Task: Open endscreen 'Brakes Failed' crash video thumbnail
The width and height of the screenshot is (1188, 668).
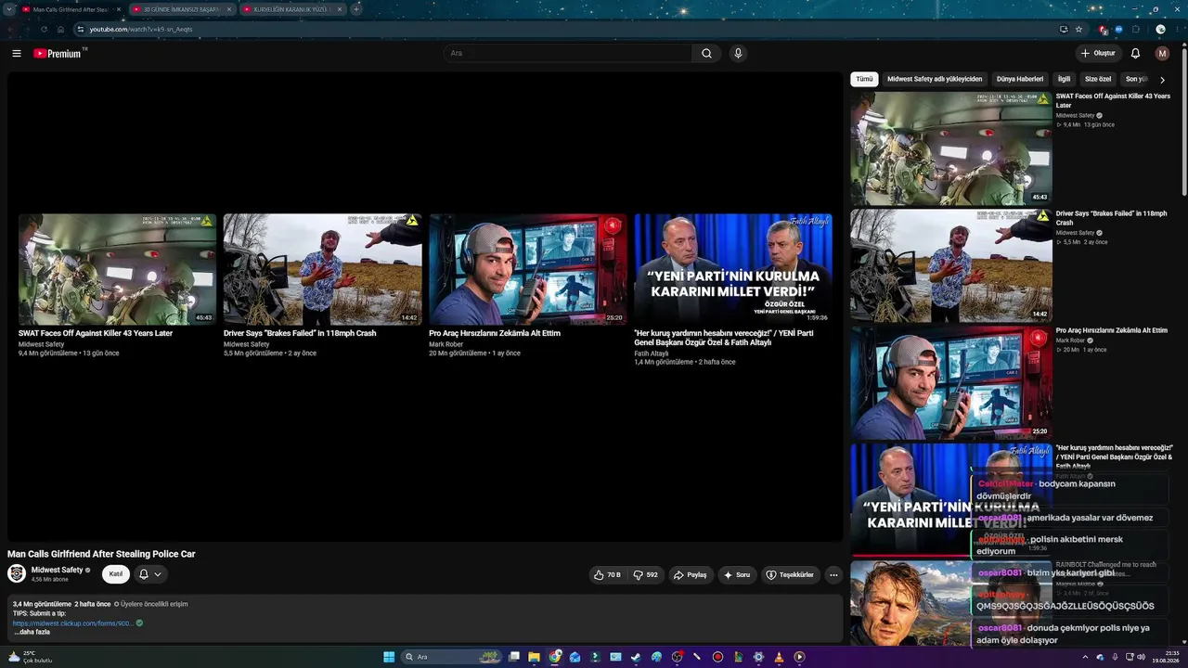Action: tap(323, 270)
